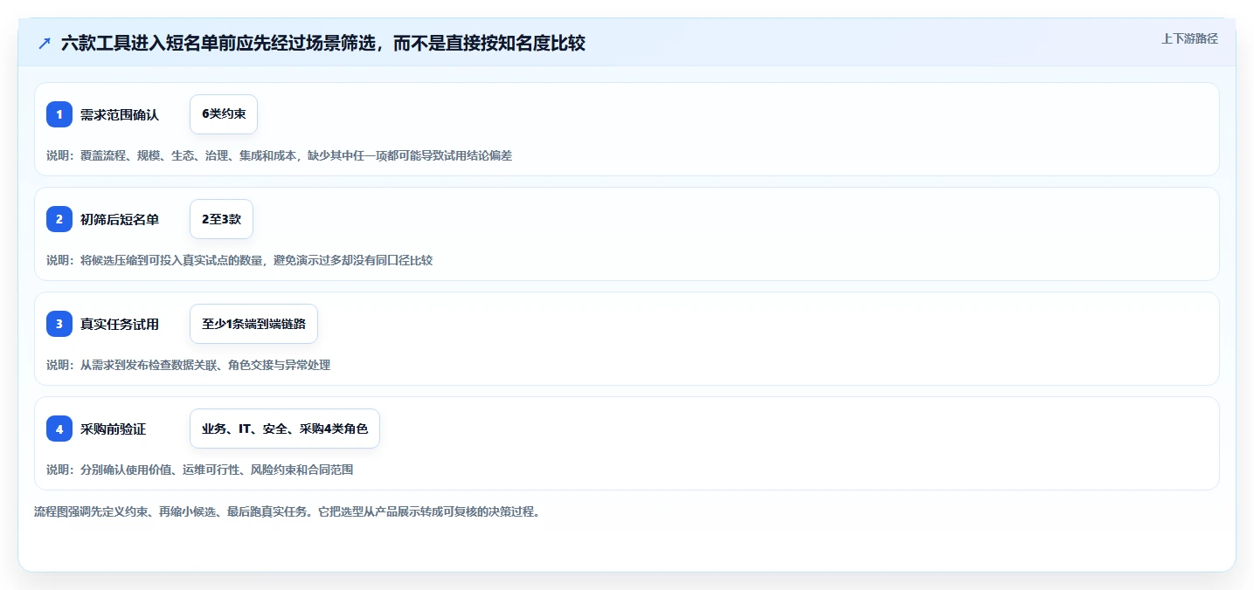
Task: Click the footer summary starting 流程图强调
Action: pyautogui.click(x=287, y=511)
